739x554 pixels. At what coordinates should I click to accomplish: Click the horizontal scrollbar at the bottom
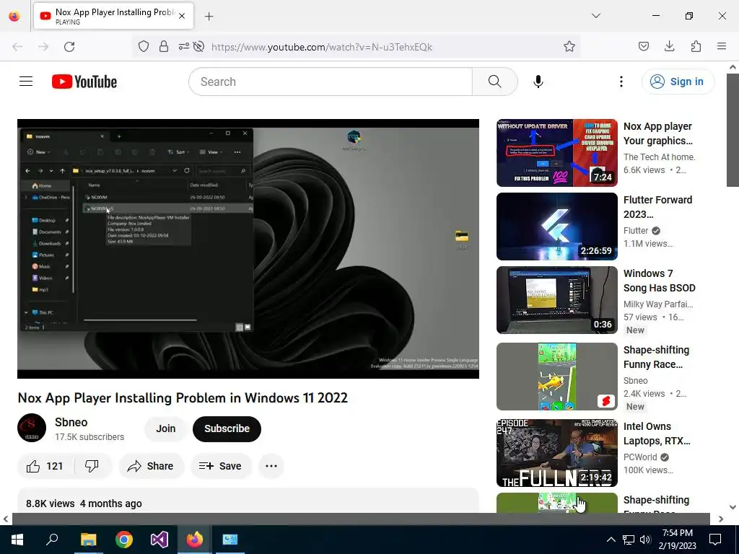(361, 519)
